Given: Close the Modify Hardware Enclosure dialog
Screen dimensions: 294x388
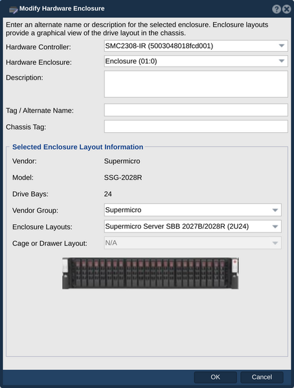Looking at the screenshot, I should click(287, 9).
